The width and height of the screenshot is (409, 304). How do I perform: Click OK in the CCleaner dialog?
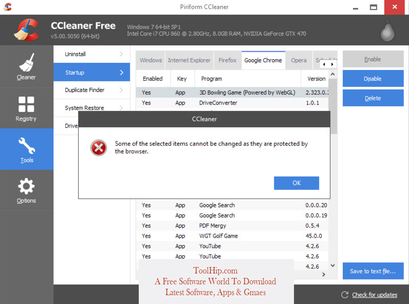(296, 183)
